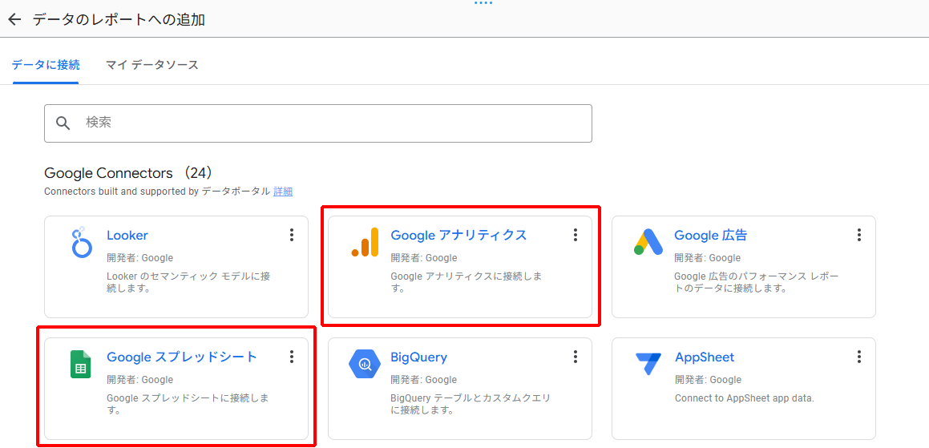
Task: Switch to the データに接続 tab
Action: tap(46, 65)
